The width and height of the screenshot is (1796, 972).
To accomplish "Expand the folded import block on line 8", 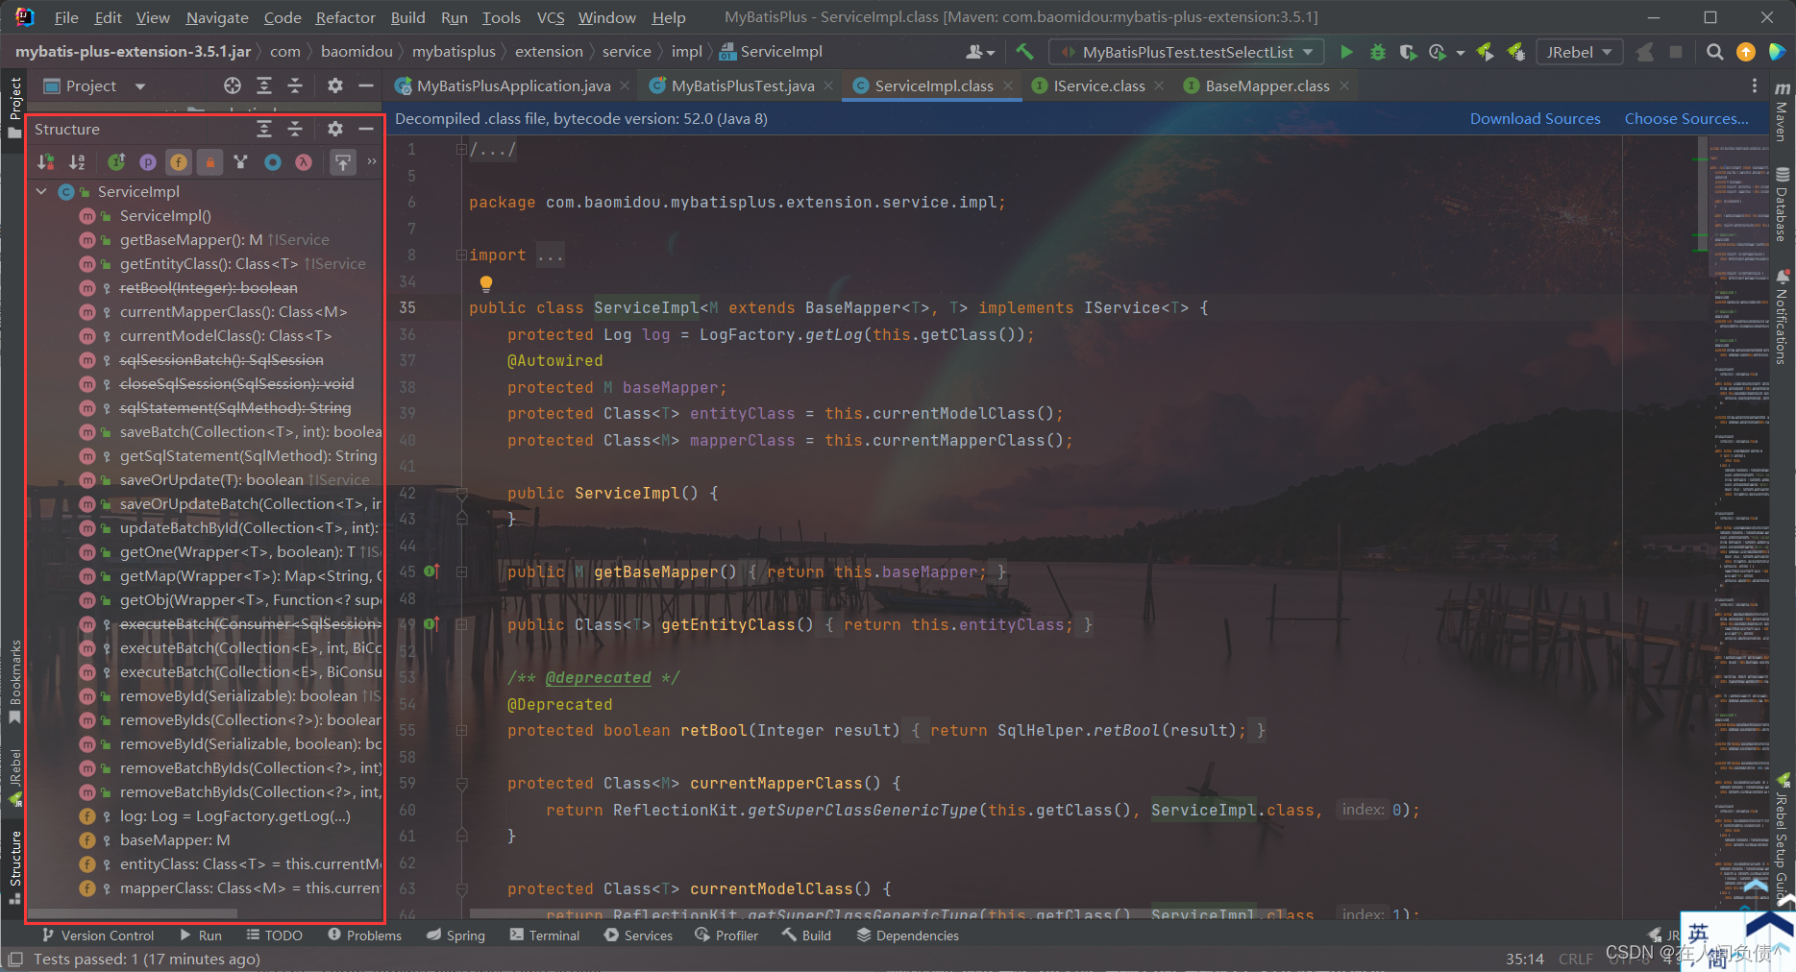I will (461, 255).
